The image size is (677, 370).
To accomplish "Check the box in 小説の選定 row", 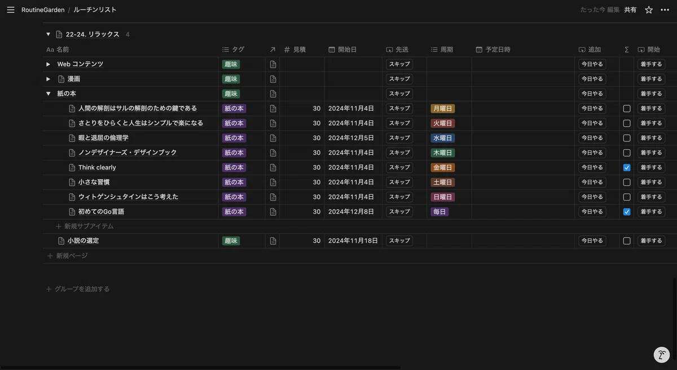I will [627, 240].
